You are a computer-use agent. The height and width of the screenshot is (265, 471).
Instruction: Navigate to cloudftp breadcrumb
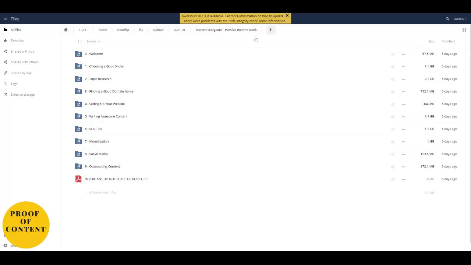click(123, 30)
